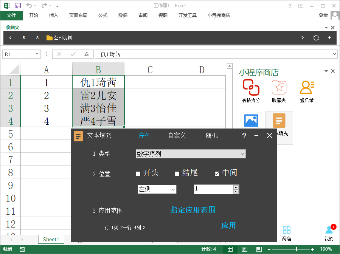Go forward in favorites bar
This screenshot has height=254, width=340.
pyautogui.click(x=303, y=38)
